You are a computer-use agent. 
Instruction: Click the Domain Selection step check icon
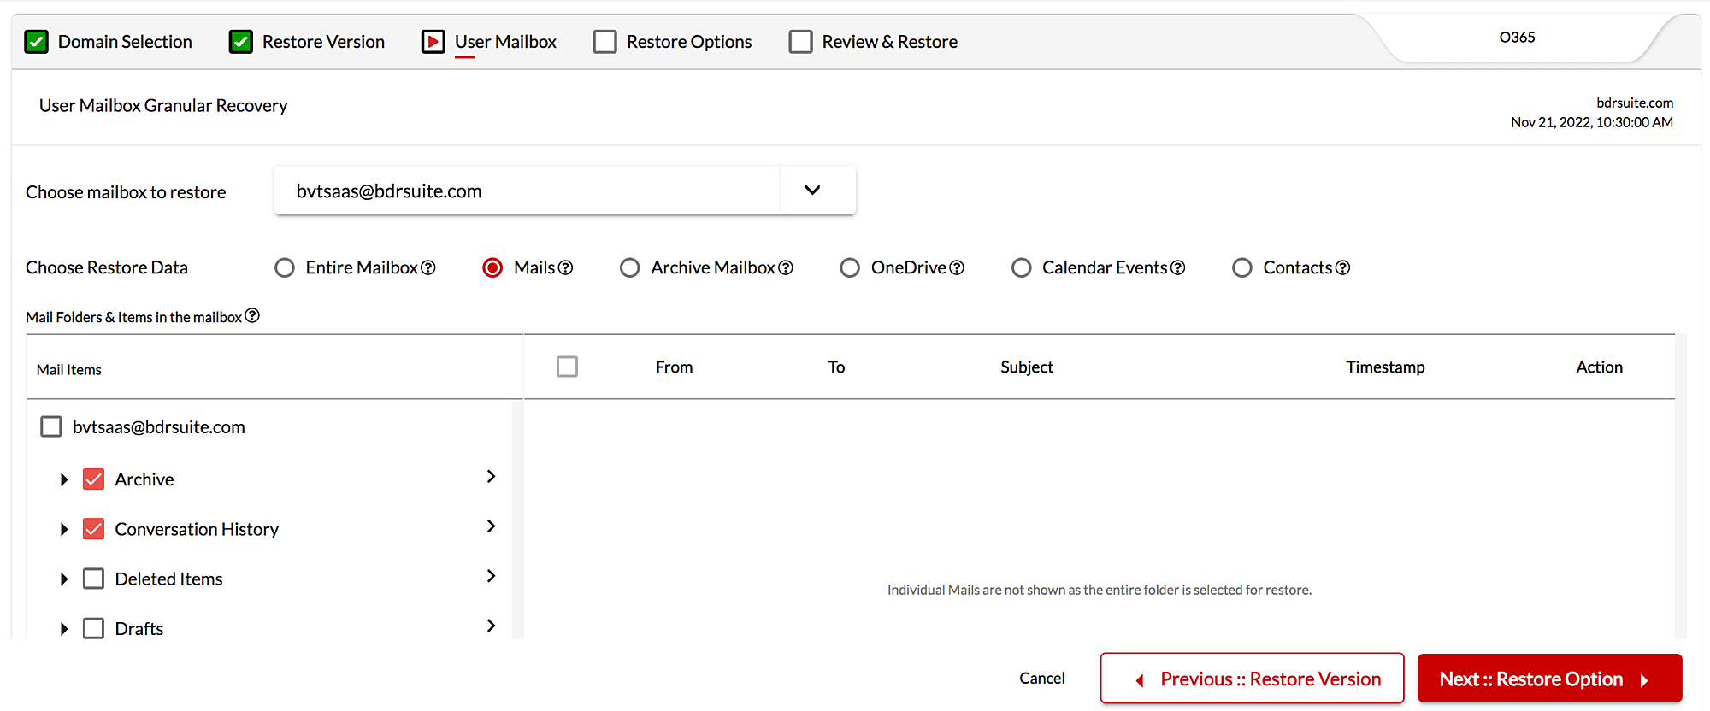coord(36,42)
